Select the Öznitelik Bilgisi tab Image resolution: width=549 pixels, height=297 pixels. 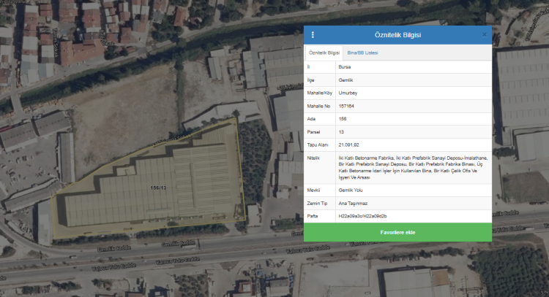point(324,53)
